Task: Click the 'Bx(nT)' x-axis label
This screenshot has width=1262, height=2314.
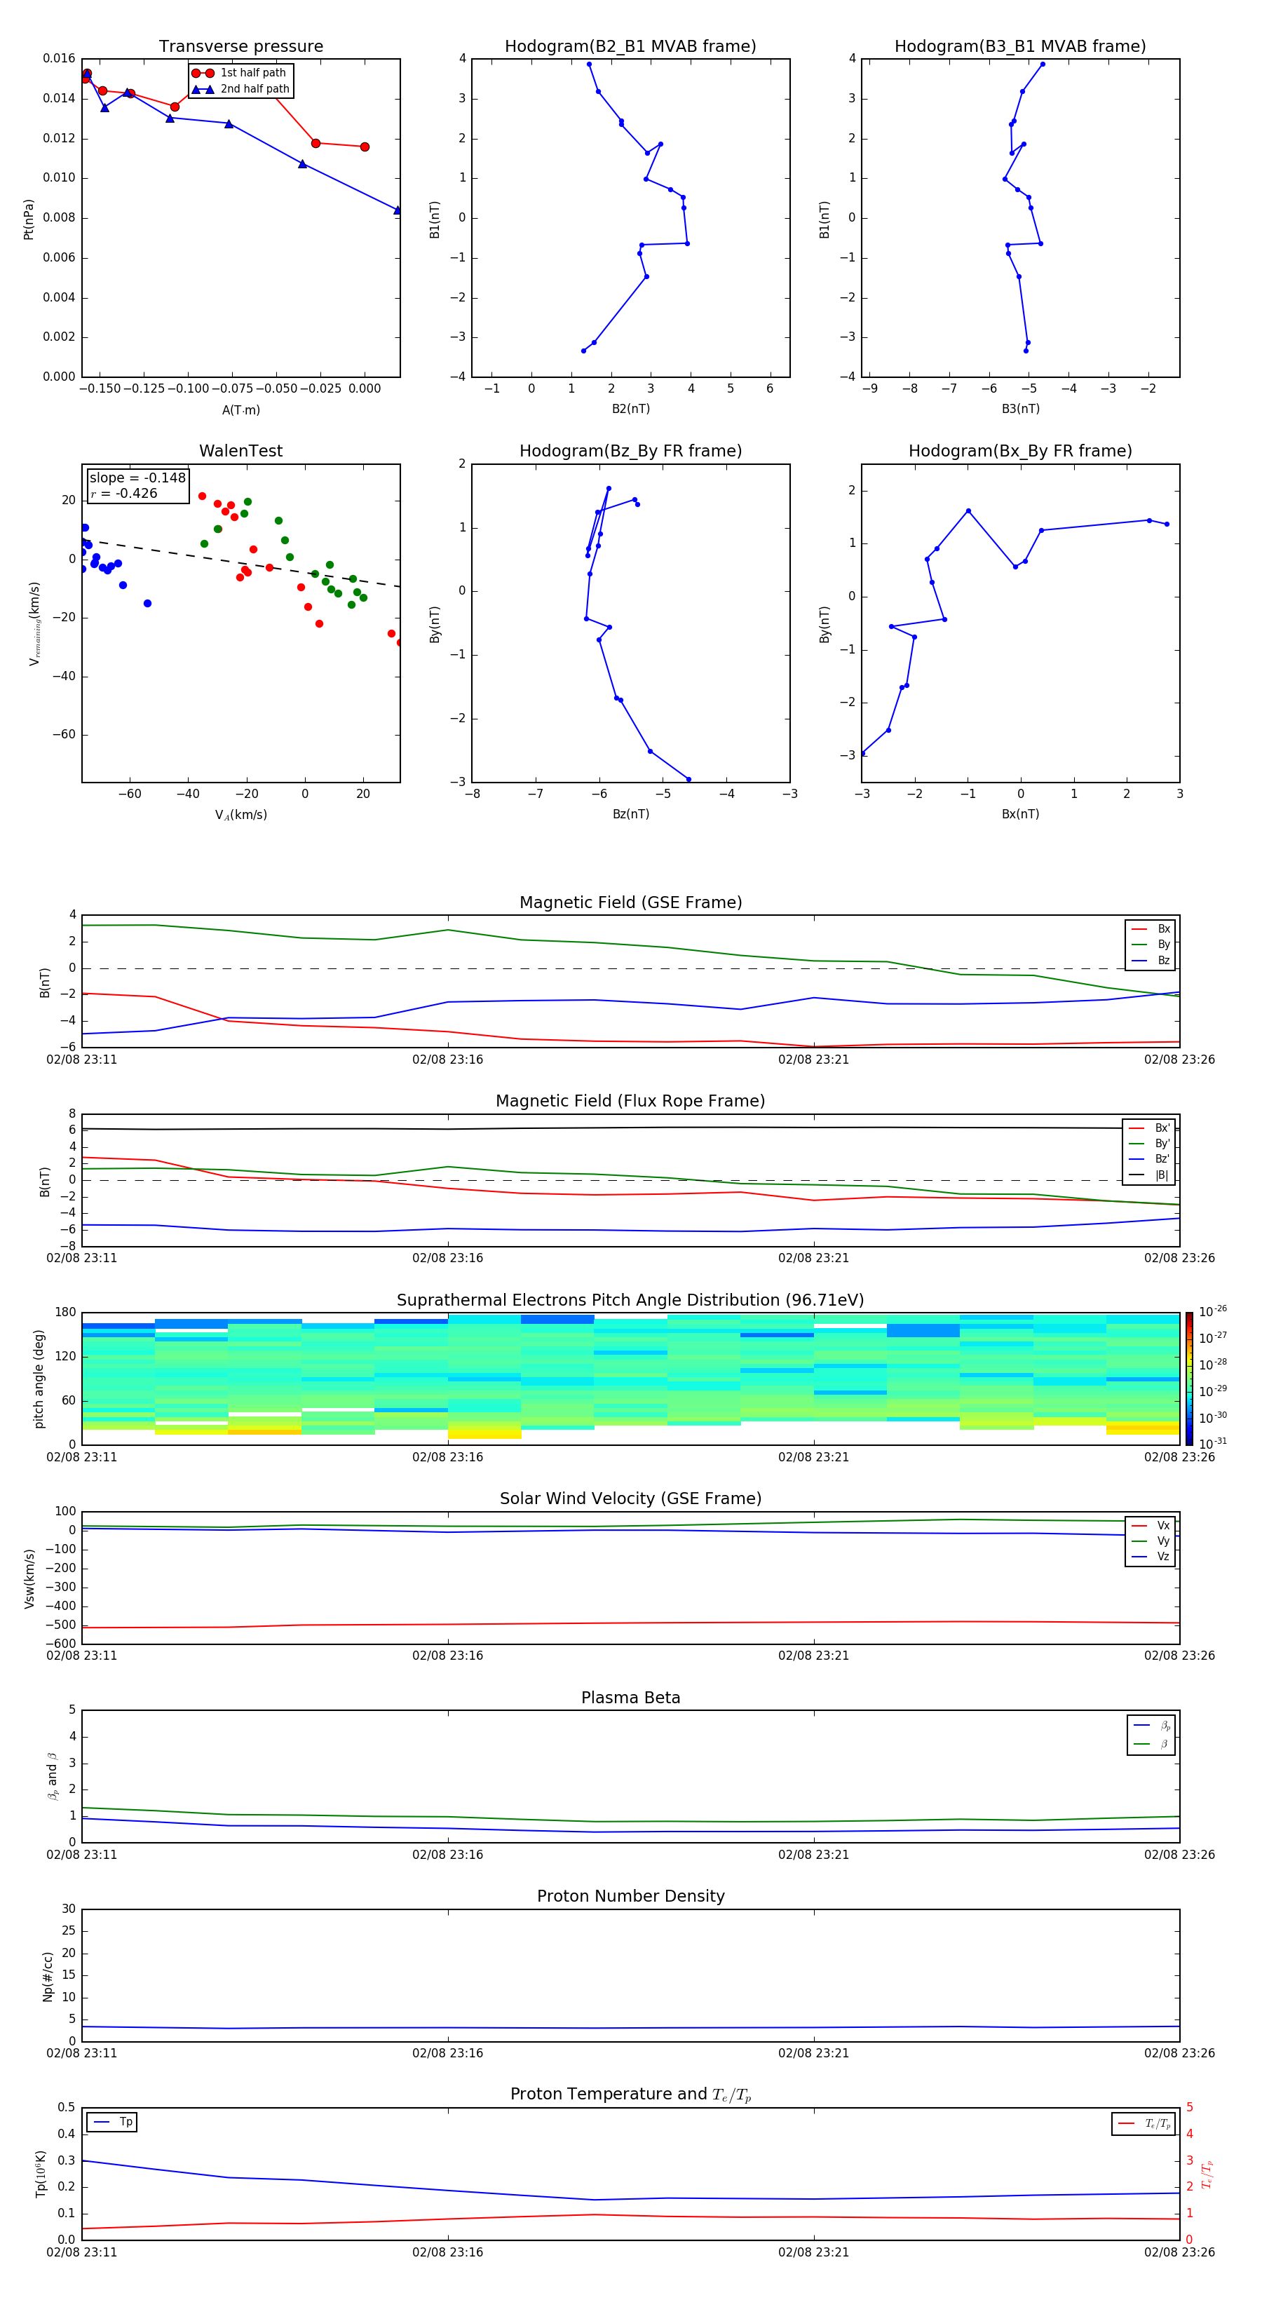Action: point(1020,815)
